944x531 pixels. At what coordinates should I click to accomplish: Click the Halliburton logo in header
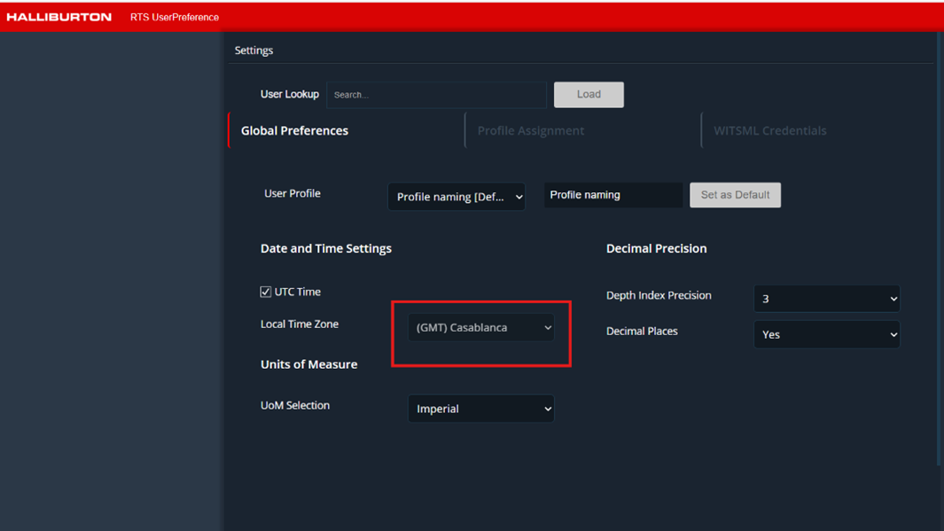(59, 17)
